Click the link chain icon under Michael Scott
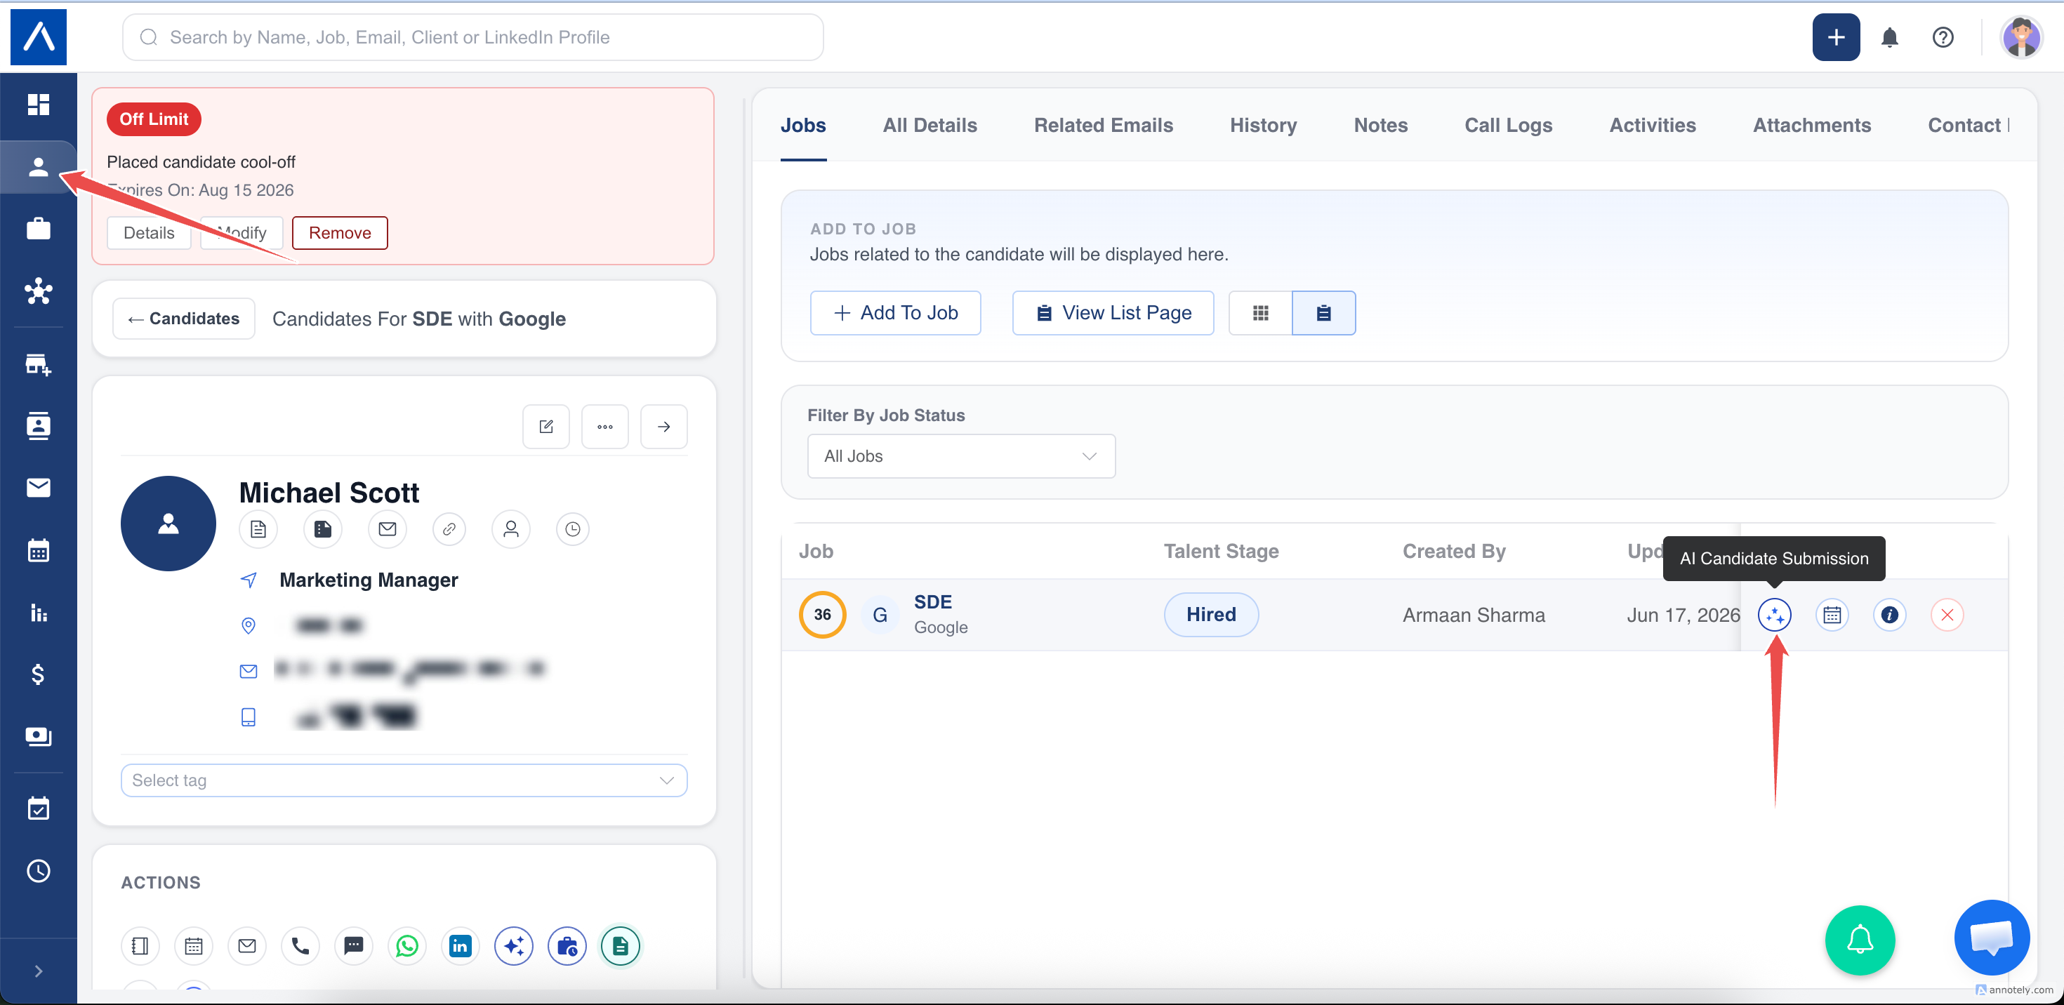The image size is (2064, 1005). tap(449, 528)
